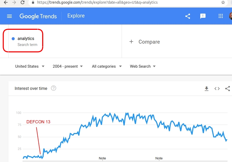Open the All categories dropdown
The height and width of the screenshot is (162, 232).
coord(107,66)
